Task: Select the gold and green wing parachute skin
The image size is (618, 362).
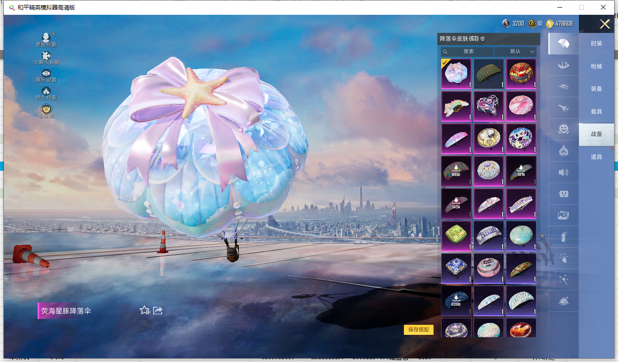Action: 521,269
